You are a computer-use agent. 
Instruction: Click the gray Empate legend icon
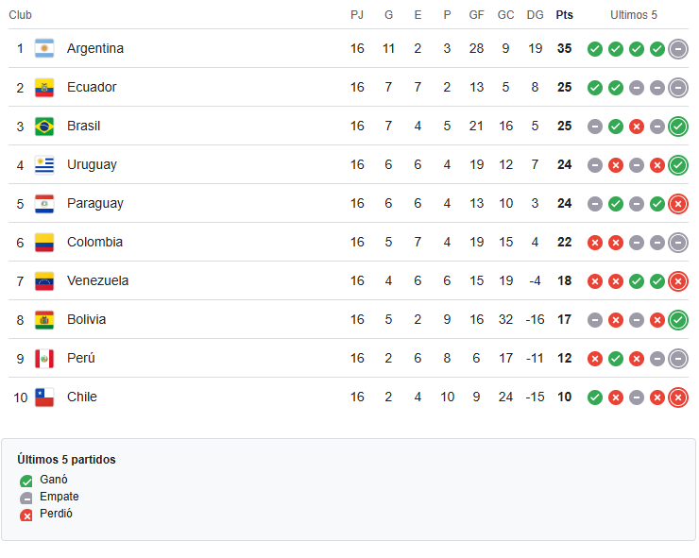point(26,498)
